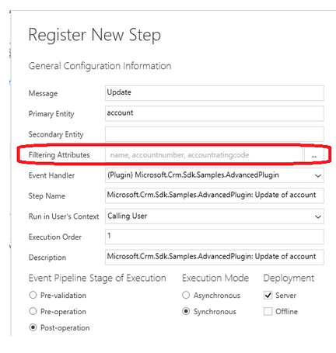Expand the Run in User's Context dropdown arrow

pos(318,216)
